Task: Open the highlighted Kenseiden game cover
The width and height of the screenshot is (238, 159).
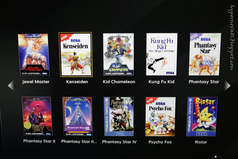Action: [75, 54]
